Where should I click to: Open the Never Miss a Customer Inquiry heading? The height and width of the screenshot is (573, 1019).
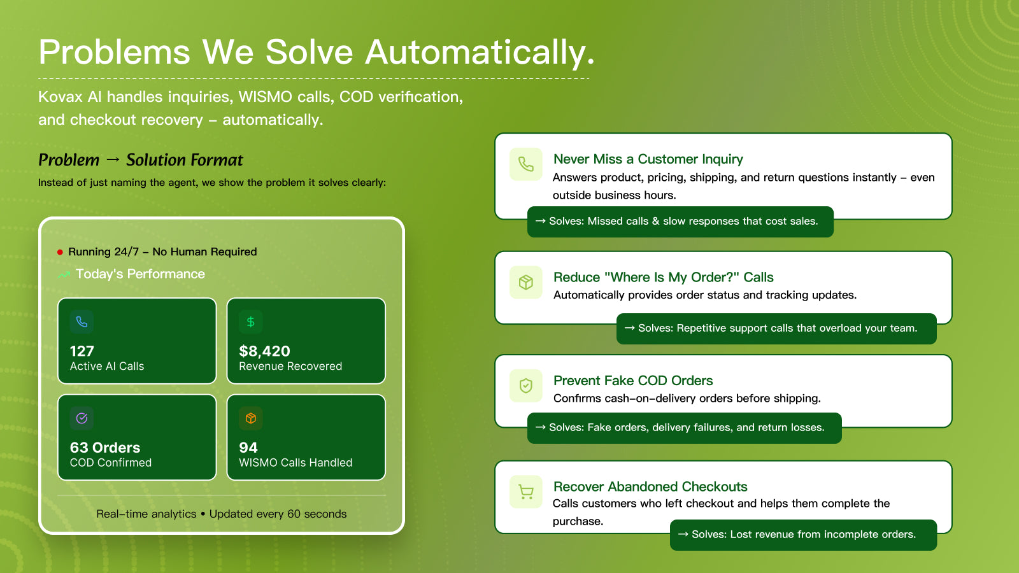click(x=648, y=159)
